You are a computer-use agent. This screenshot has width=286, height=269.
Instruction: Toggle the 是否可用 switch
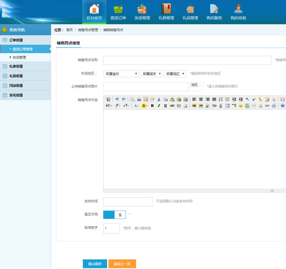click(x=114, y=215)
